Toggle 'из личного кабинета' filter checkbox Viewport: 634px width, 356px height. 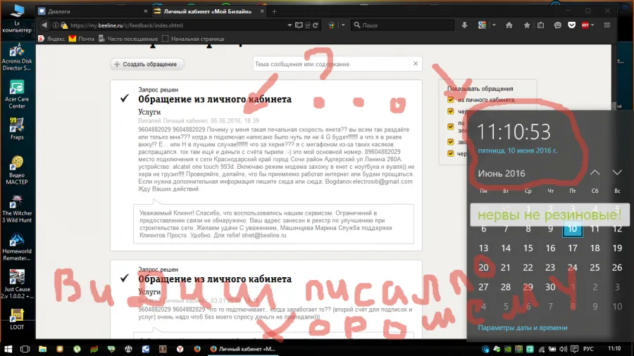click(x=450, y=100)
